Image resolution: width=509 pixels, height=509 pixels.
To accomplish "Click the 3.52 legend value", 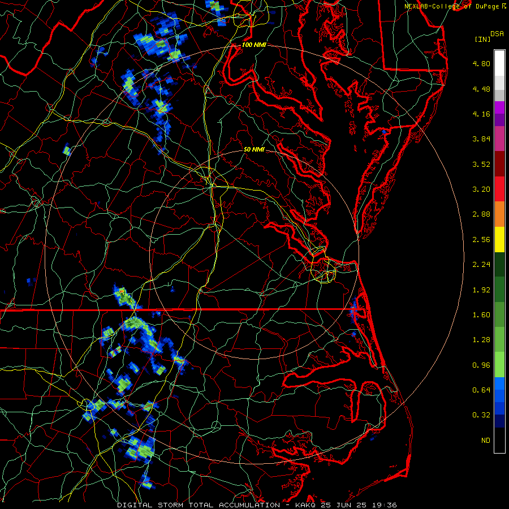I will click(x=481, y=164).
